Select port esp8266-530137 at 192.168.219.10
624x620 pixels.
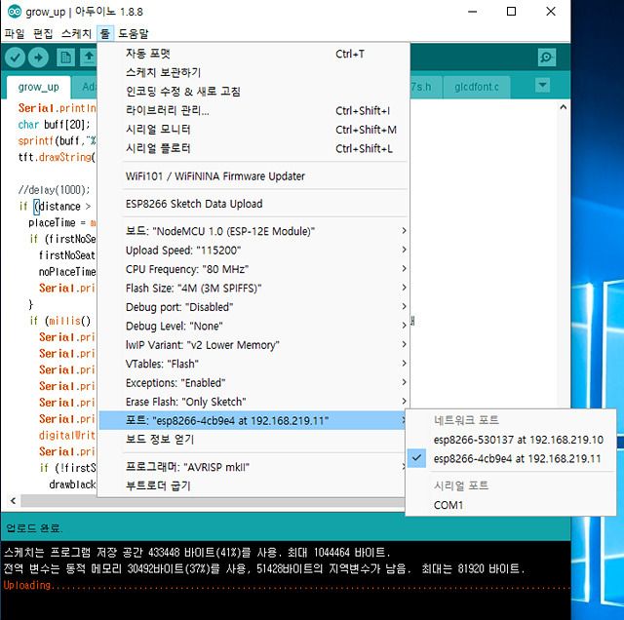pyautogui.click(x=511, y=440)
